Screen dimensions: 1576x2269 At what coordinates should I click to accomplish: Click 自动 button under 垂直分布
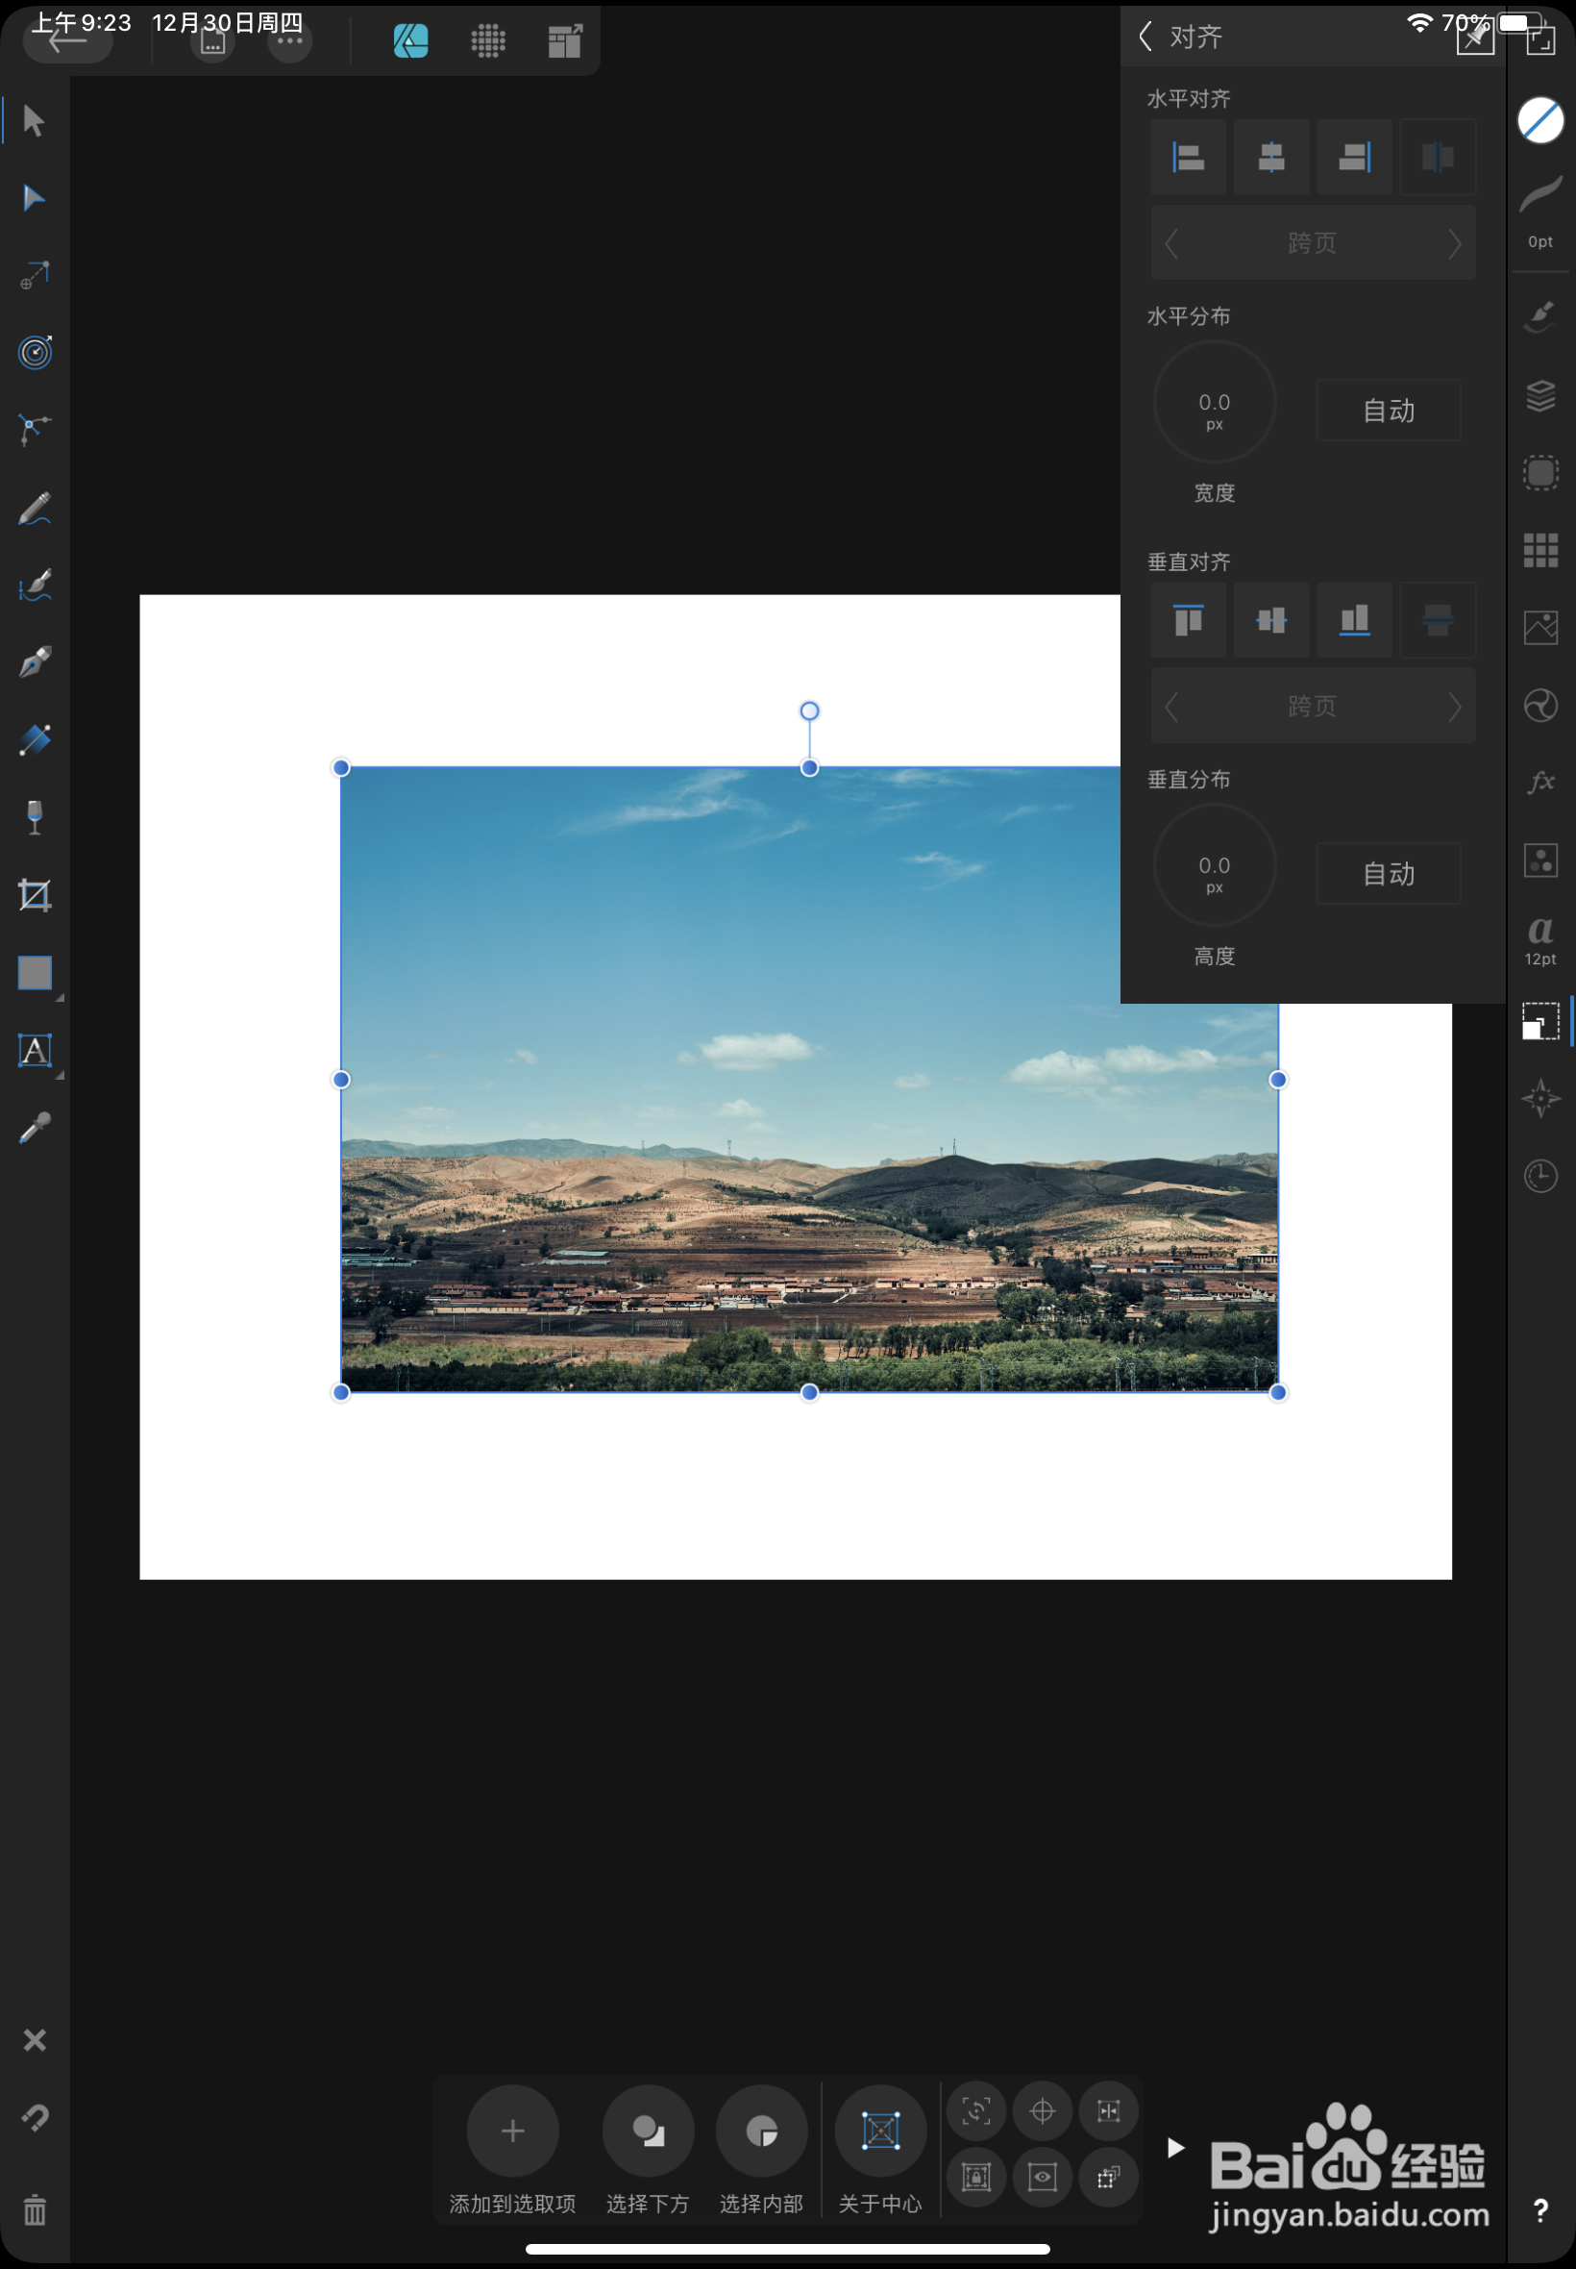pyautogui.click(x=1389, y=873)
